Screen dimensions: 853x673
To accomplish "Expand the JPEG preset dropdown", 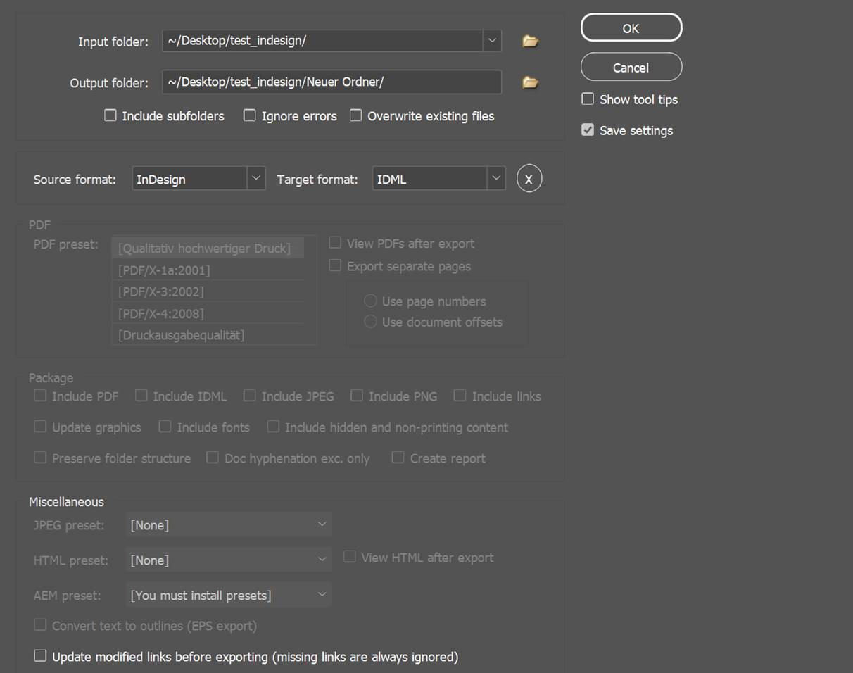I will [x=322, y=524].
